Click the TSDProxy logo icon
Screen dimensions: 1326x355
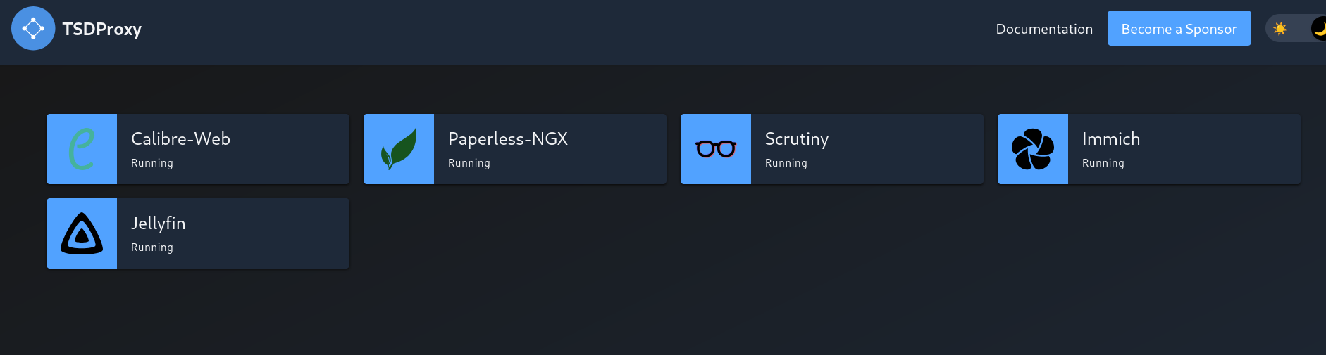click(x=33, y=28)
